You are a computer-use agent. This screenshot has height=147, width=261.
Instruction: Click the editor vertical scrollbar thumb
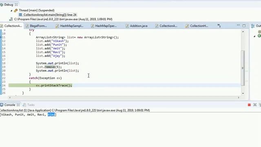click(x=243, y=68)
